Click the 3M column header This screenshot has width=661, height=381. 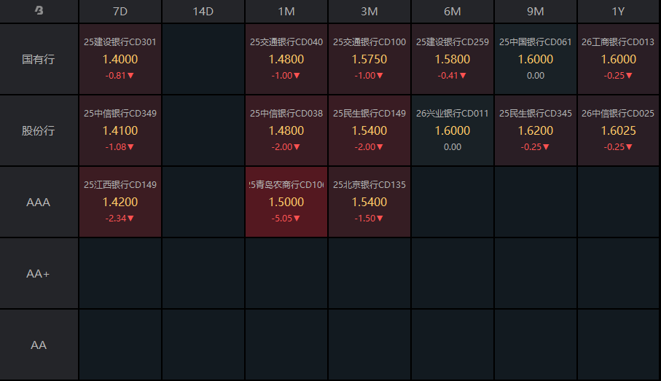[x=369, y=11]
